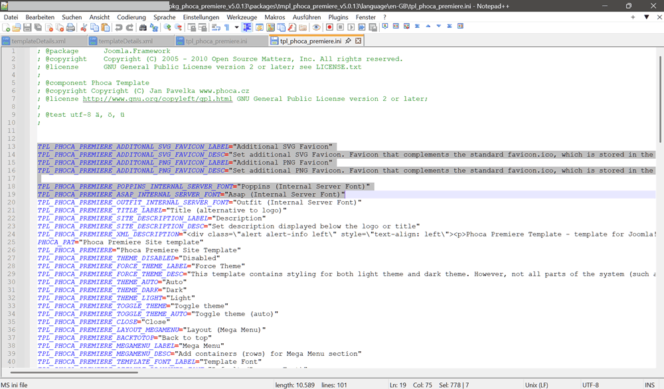Screen dimensions: 664x389
Task: Click the gnu.org GPL license link
Action: pos(157,99)
